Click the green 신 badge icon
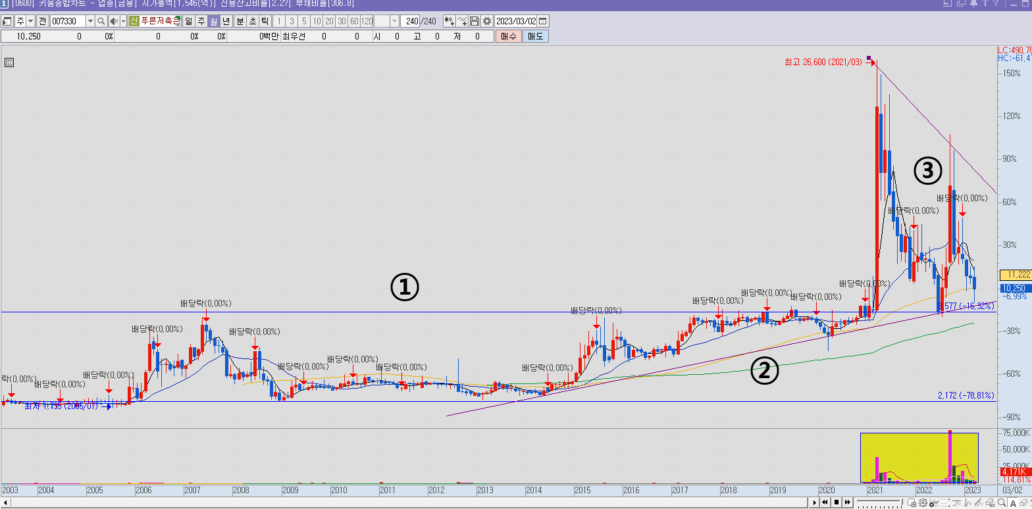The image size is (1032, 509). (x=134, y=21)
